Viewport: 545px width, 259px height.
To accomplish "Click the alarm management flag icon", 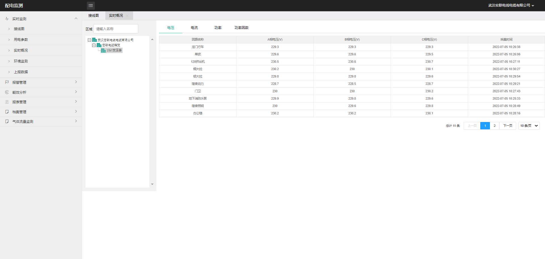I will click(7, 82).
